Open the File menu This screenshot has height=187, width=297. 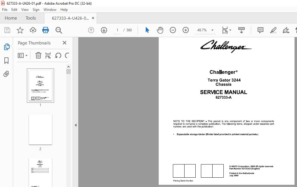5,10
